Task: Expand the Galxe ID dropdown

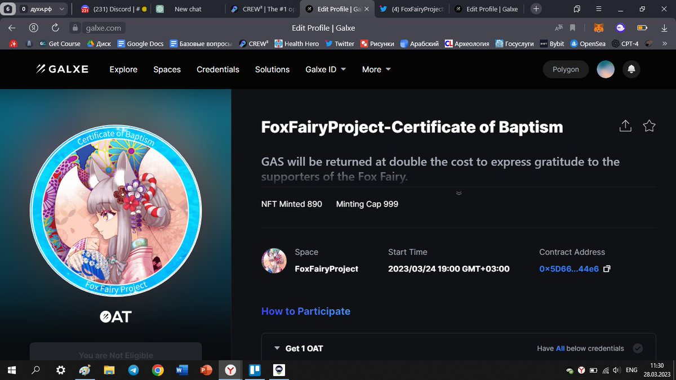Action: click(326, 69)
